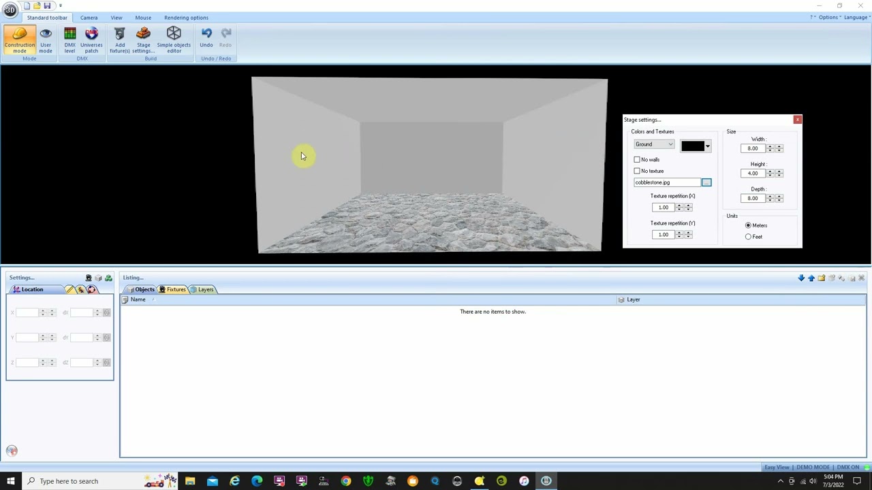
Task: Click the save icon in title bar
Action: (x=47, y=5)
